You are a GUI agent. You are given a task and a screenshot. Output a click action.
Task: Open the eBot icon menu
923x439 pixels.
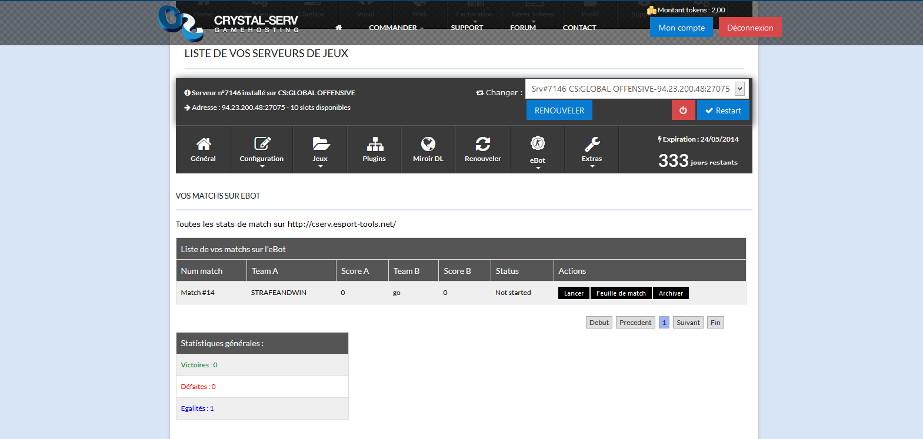click(x=538, y=143)
